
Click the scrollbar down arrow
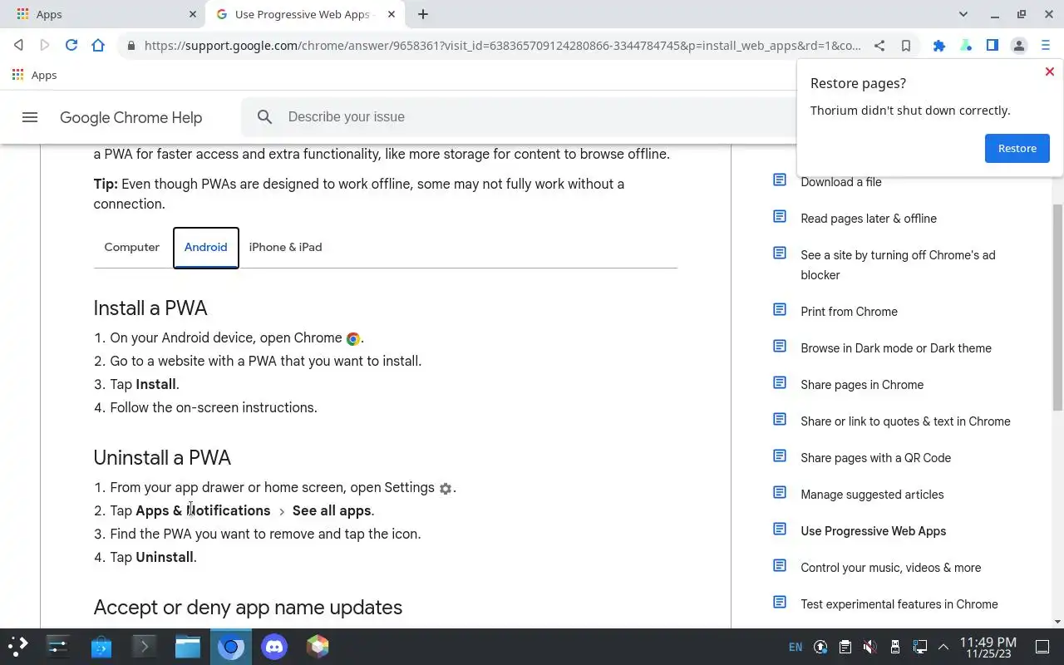(1057, 622)
